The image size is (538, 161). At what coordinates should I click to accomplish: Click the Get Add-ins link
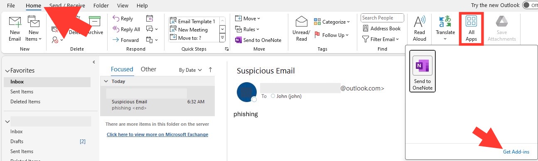point(516,152)
